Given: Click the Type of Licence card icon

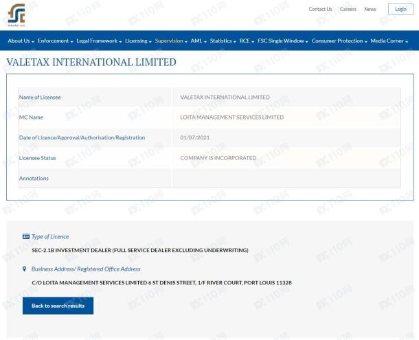Looking at the screenshot, I should click(26, 236).
